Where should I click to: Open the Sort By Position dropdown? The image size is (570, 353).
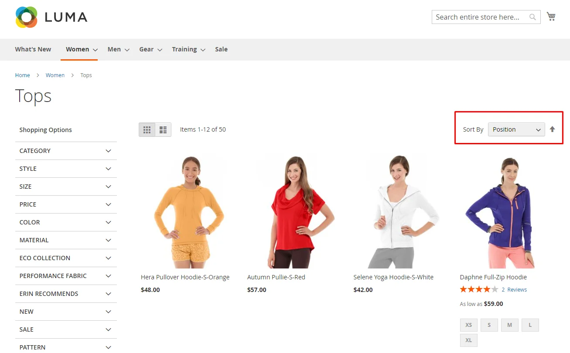(x=516, y=129)
